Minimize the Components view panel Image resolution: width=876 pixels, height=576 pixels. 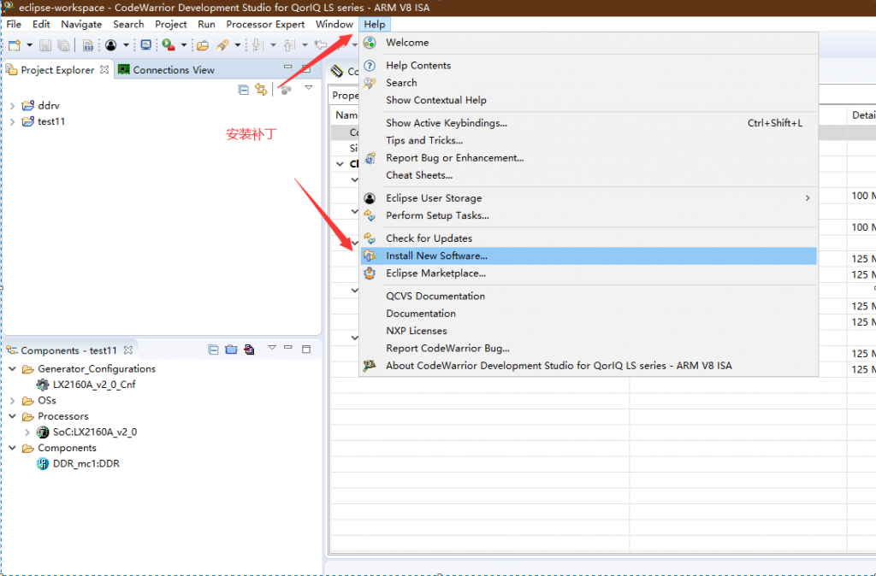(x=287, y=349)
